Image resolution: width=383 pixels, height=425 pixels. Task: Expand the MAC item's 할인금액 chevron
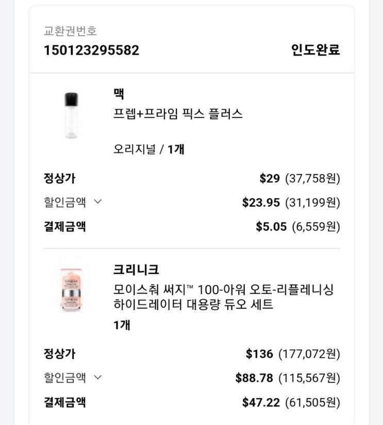(x=98, y=202)
